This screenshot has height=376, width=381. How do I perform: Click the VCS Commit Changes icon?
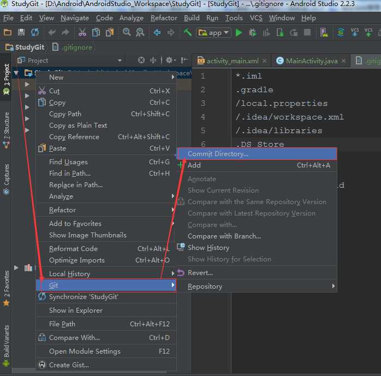(x=368, y=32)
